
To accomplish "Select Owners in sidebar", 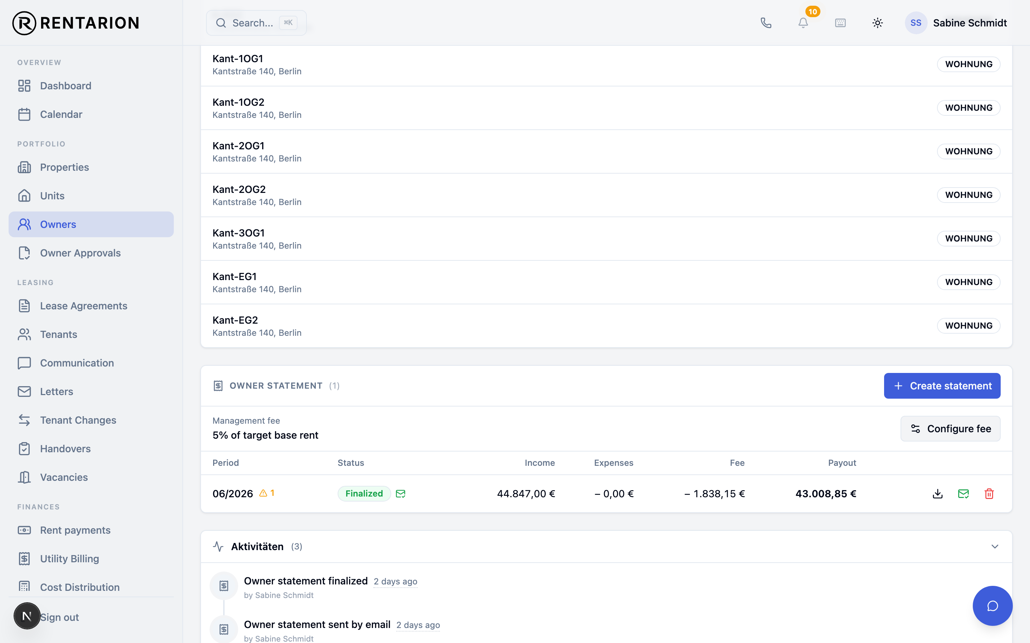I will click(91, 225).
